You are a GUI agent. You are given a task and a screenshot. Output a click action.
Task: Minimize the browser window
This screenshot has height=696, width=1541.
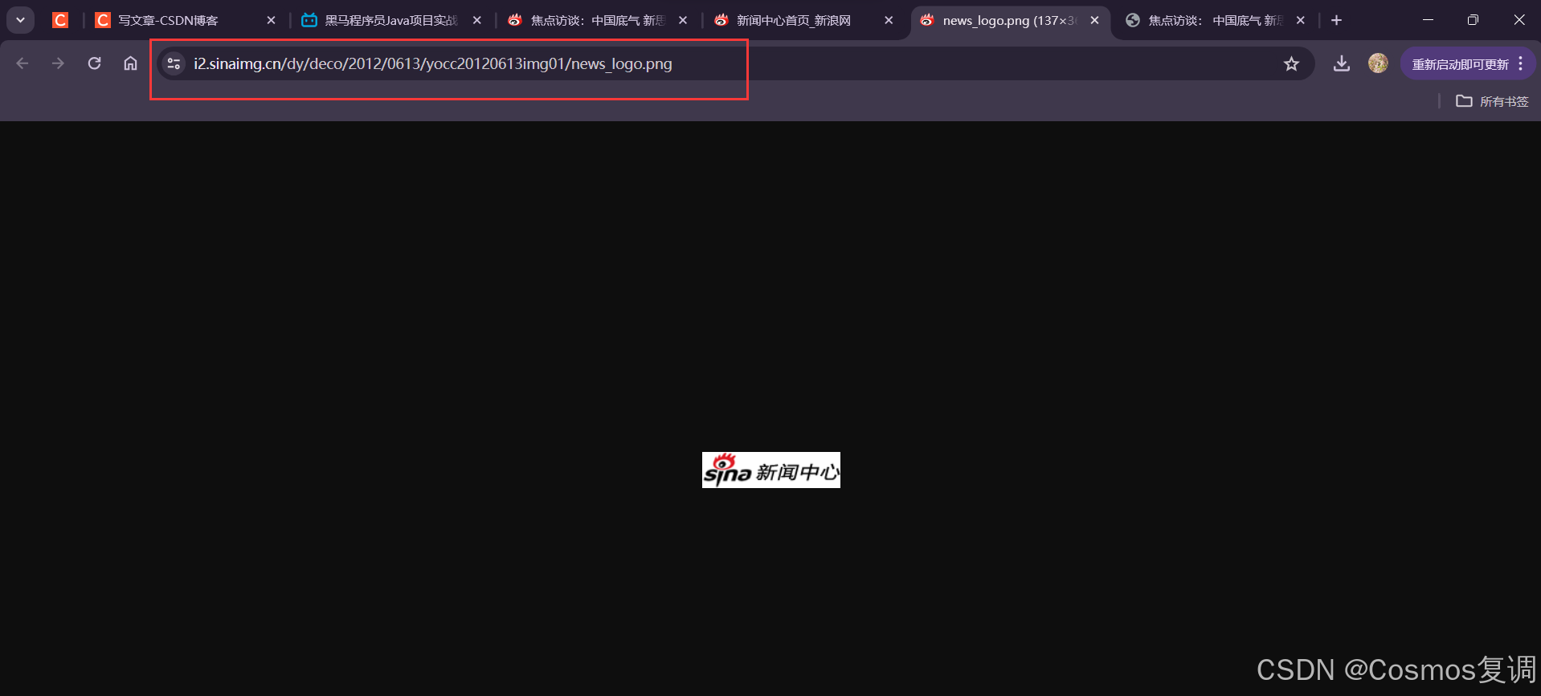[1428, 20]
